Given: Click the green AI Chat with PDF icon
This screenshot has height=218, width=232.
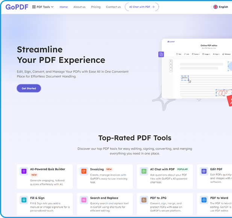Looking at the screenshot, I should 144,171.
